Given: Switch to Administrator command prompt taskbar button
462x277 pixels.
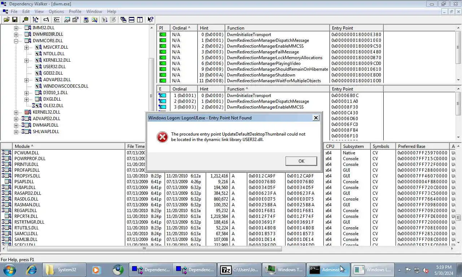Looking at the screenshot, I should tap(328, 269).
